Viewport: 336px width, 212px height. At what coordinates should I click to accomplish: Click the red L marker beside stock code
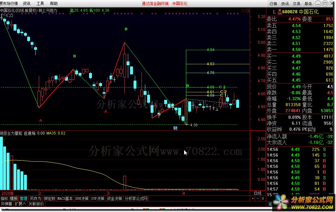pyautogui.click(x=274, y=12)
